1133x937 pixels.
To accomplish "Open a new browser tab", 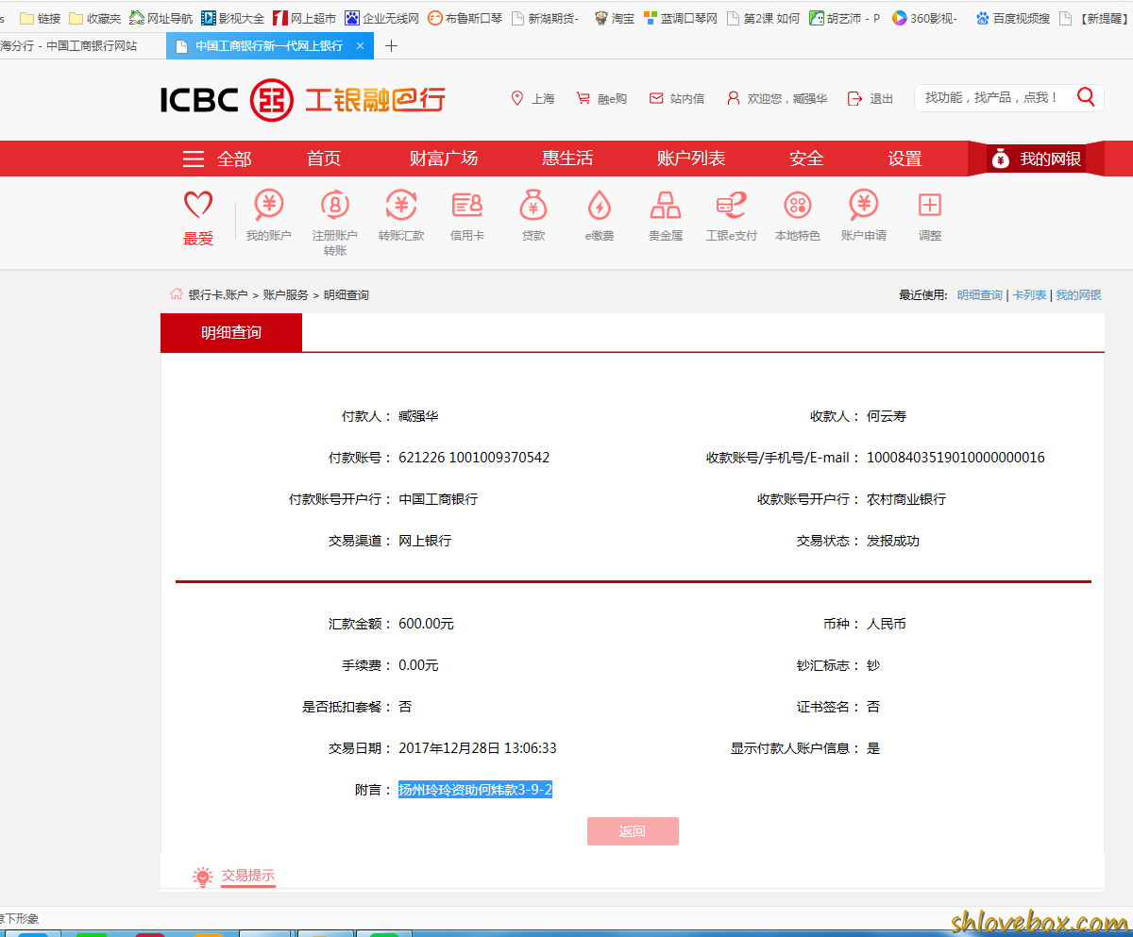I will 392,45.
